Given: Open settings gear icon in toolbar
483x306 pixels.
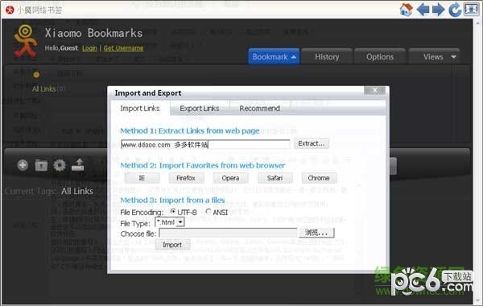Looking at the screenshot, I should 60,165.
